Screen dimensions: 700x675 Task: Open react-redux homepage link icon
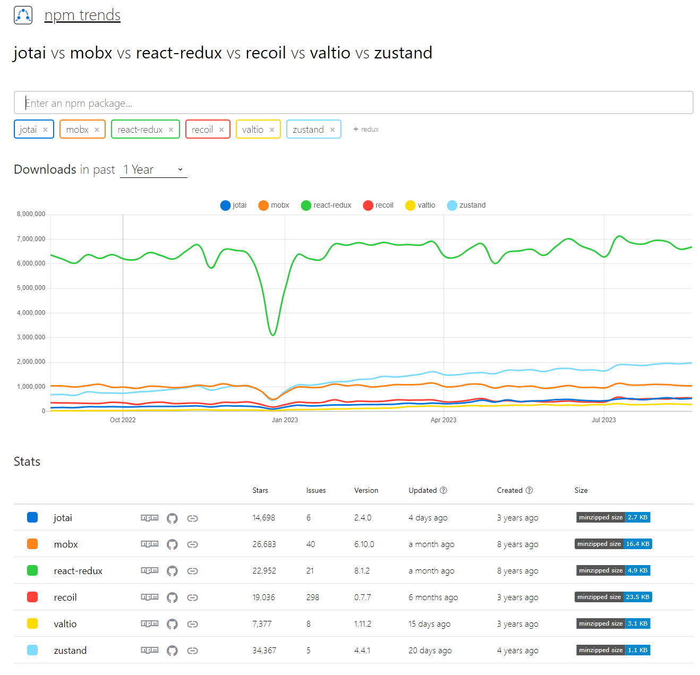[x=193, y=571]
